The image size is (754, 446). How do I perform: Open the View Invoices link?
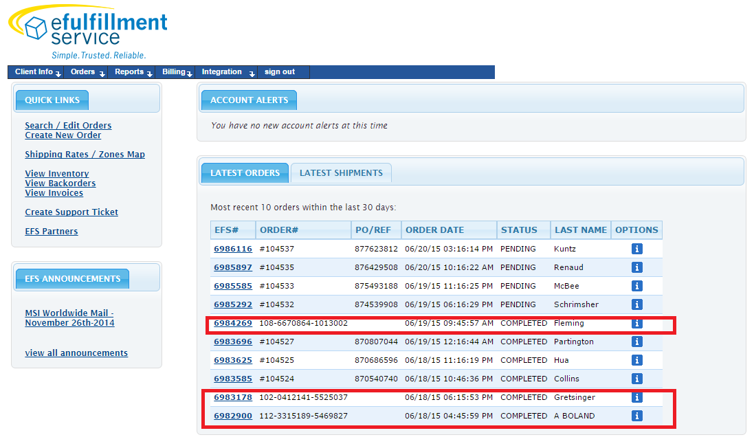[x=54, y=192]
